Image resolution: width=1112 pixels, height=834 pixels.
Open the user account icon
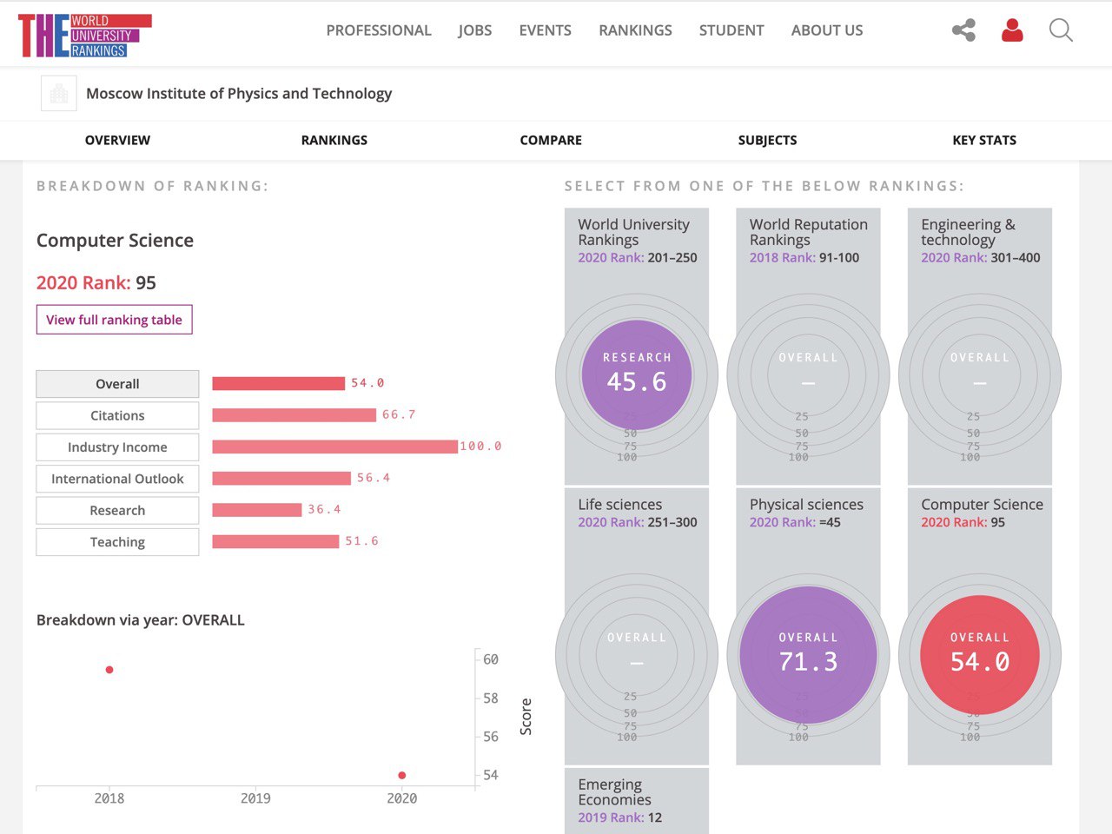click(x=1012, y=30)
